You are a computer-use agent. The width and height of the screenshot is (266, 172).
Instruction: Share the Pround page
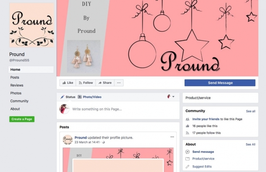click(x=105, y=83)
